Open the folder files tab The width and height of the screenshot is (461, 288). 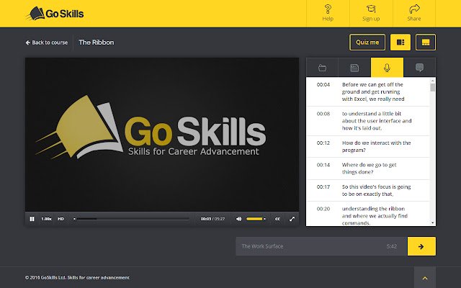(x=322, y=68)
